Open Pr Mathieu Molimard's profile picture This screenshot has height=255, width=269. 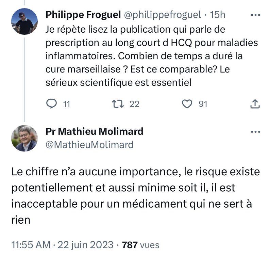(x=24, y=138)
